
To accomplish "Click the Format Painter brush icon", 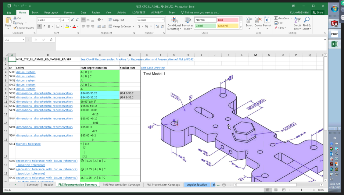I will point(15,28).
